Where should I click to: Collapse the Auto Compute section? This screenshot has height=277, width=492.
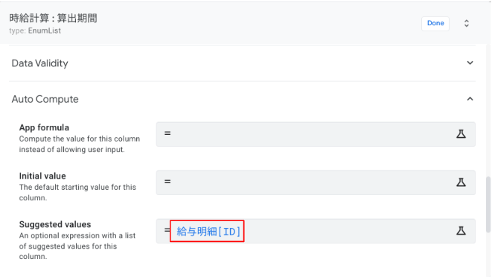point(242,99)
